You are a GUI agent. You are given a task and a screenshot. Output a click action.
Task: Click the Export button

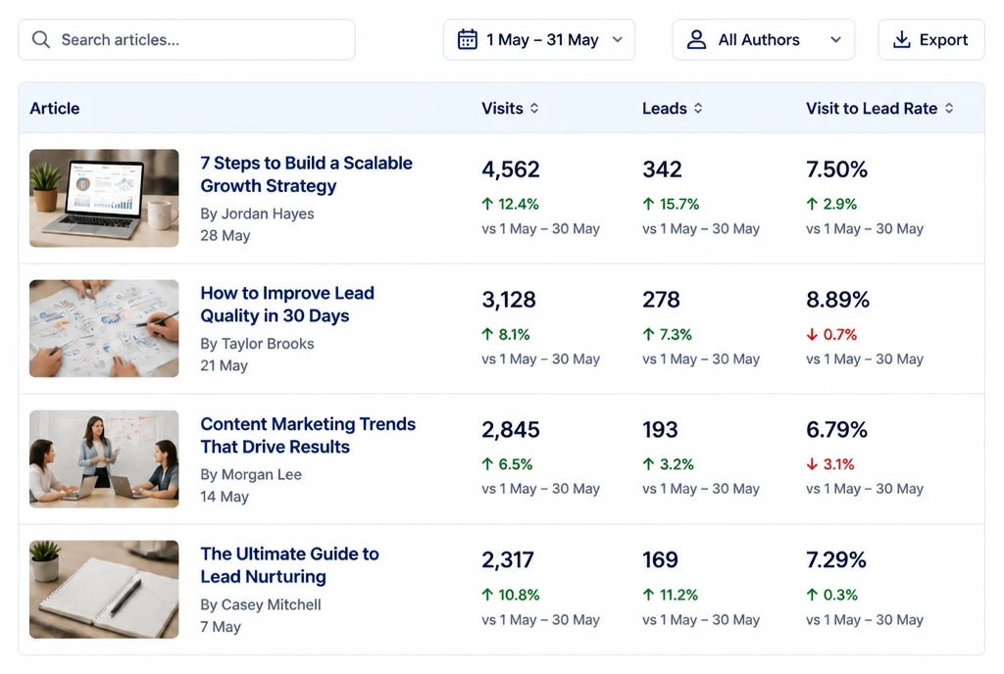click(931, 39)
